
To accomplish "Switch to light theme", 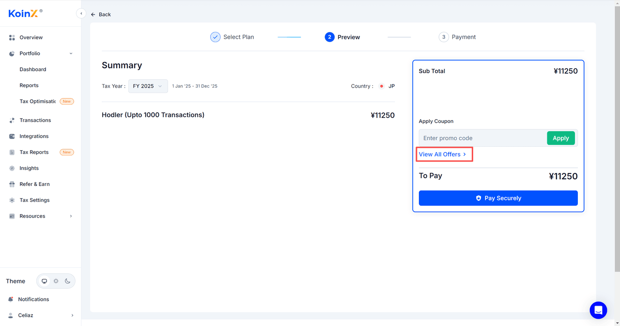I will pyautogui.click(x=56, y=281).
